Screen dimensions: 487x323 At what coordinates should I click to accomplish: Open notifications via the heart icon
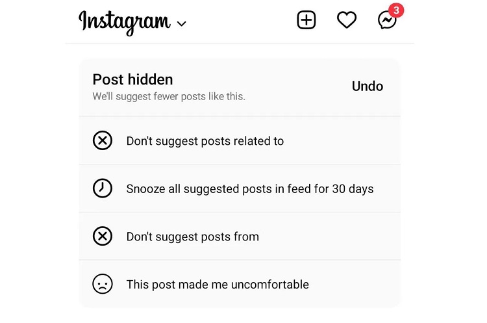tap(347, 20)
